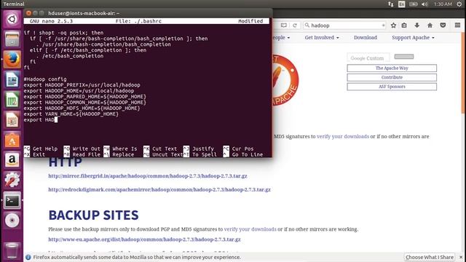This screenshot has height=262, width=466.
Task: Open Ubuntu Dash search launcher
Action: [12, 19]
